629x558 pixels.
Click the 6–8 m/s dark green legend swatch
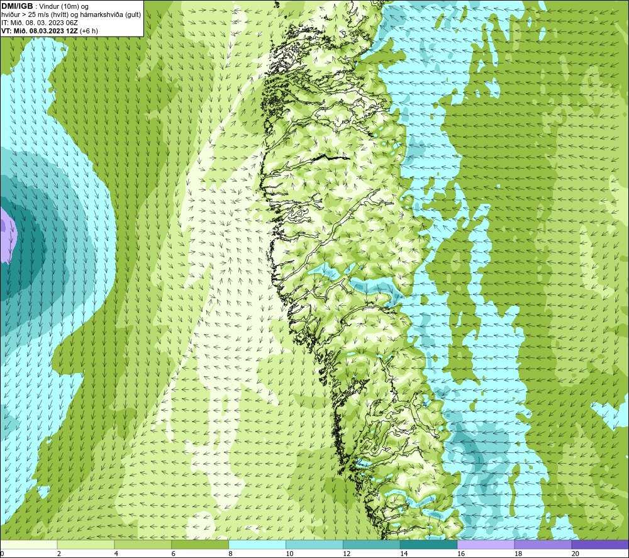coord(200,544)
